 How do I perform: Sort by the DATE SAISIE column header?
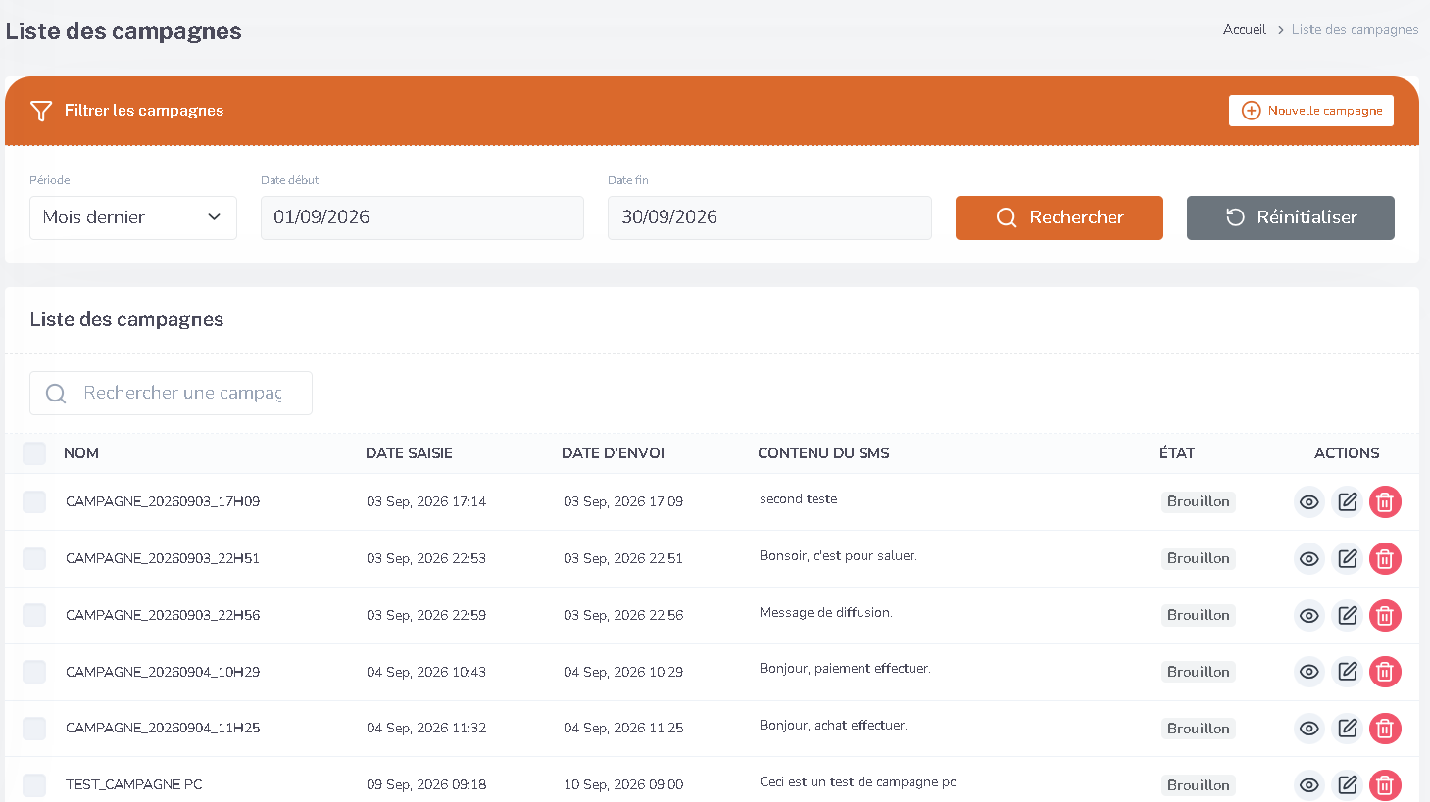(x=409, y=453)
